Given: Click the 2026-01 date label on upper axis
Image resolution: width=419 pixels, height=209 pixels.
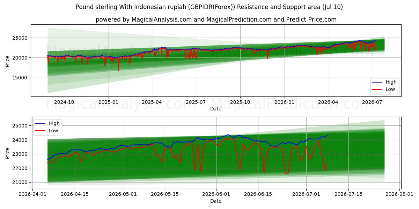Looking at the screenshot, I should [284, 102].
